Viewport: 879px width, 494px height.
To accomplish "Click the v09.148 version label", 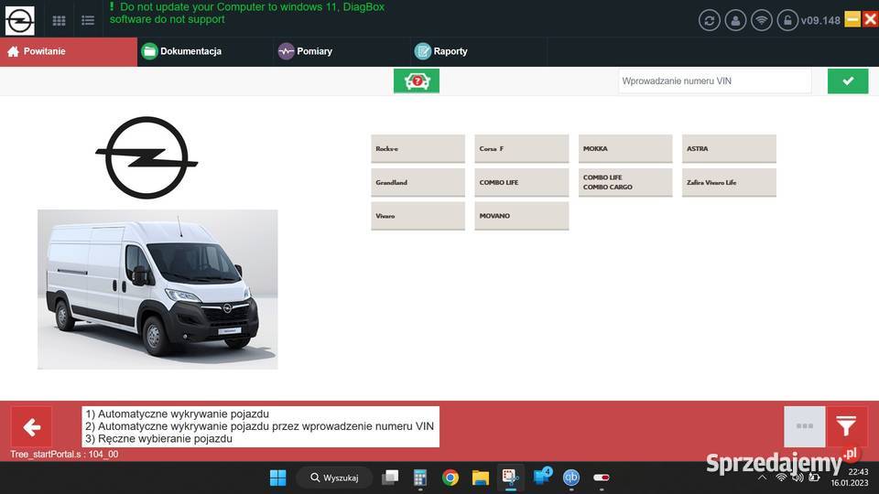I will [x=820, y=21].
